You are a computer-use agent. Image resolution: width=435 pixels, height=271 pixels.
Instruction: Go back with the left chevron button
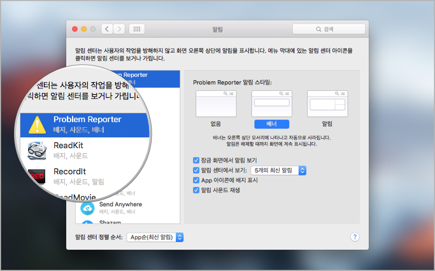tap(107, 29)
